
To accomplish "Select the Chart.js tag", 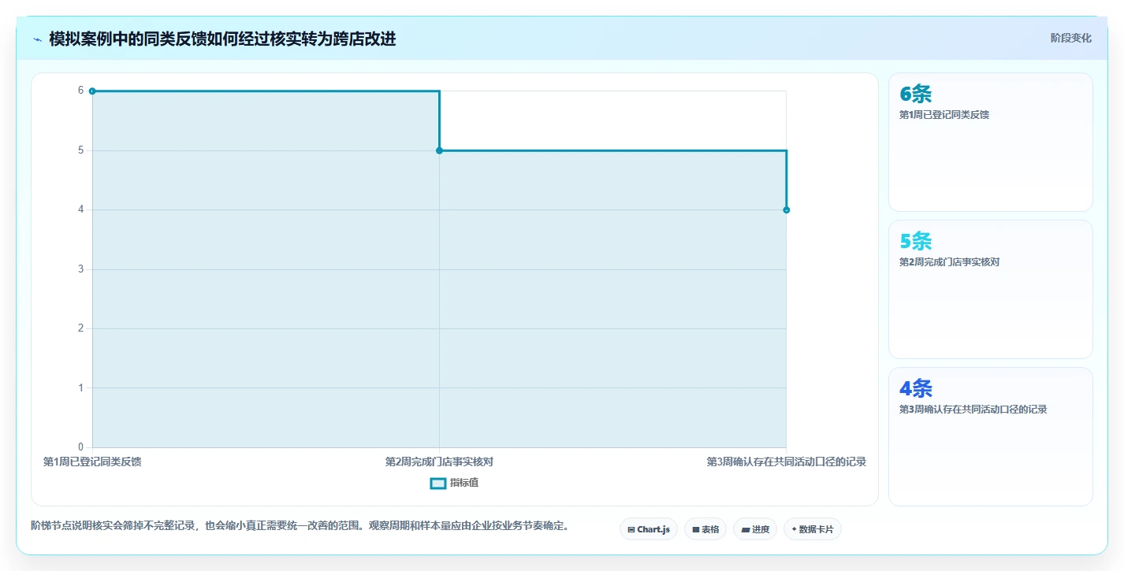I will coord(649,529).
